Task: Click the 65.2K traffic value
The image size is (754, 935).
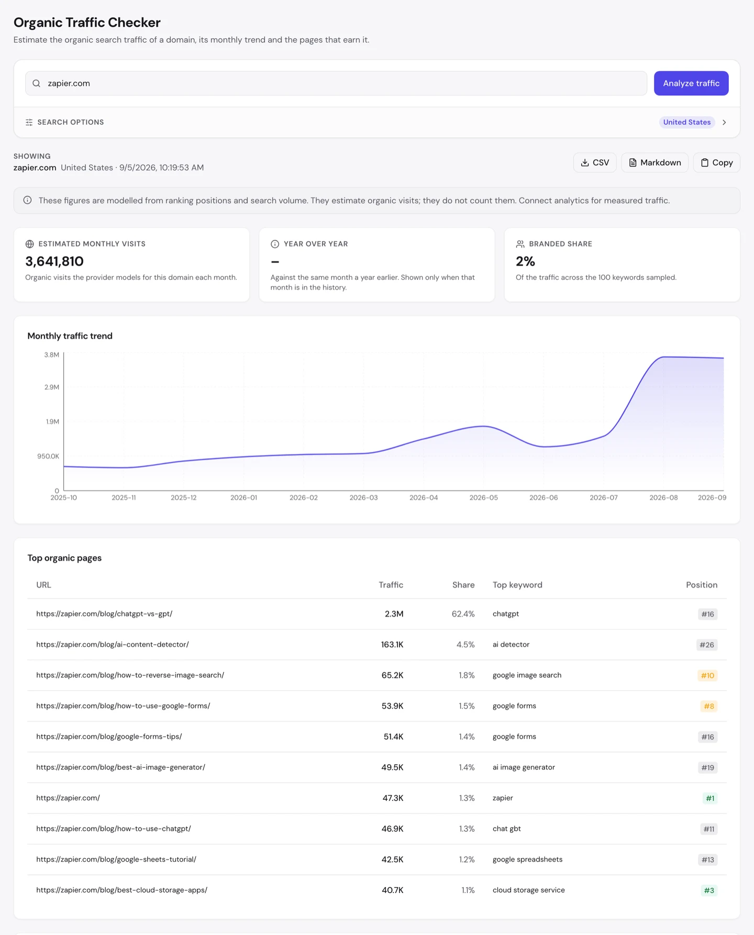Action: 392,675
